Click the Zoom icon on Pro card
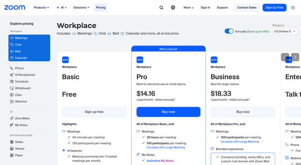The image size is (301, 165). 140,60
